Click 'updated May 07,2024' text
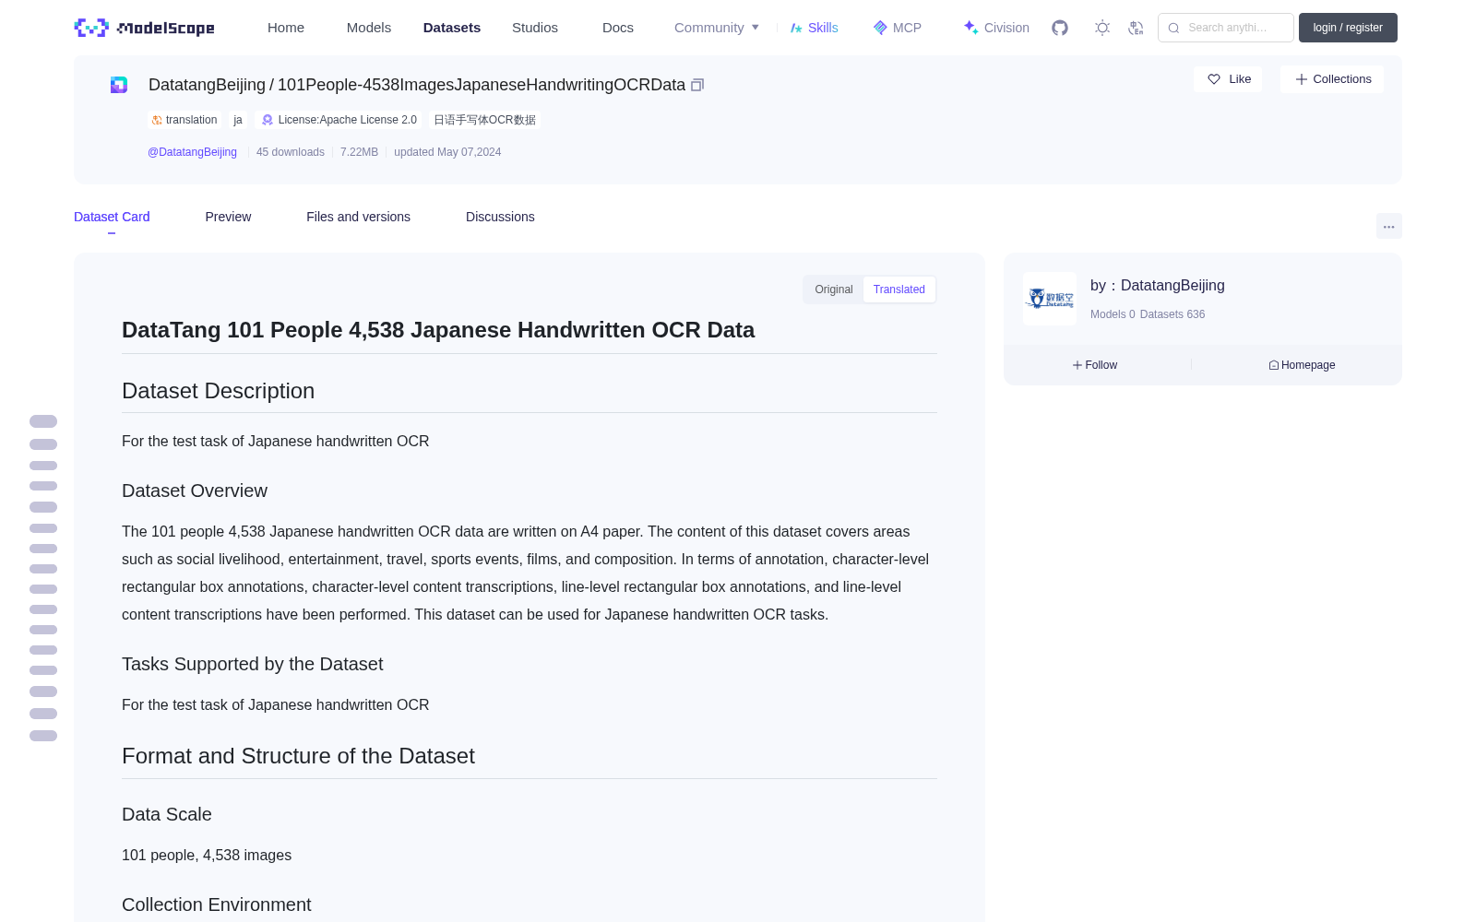The image size is (1476, 922). click(x=447, y=152)
